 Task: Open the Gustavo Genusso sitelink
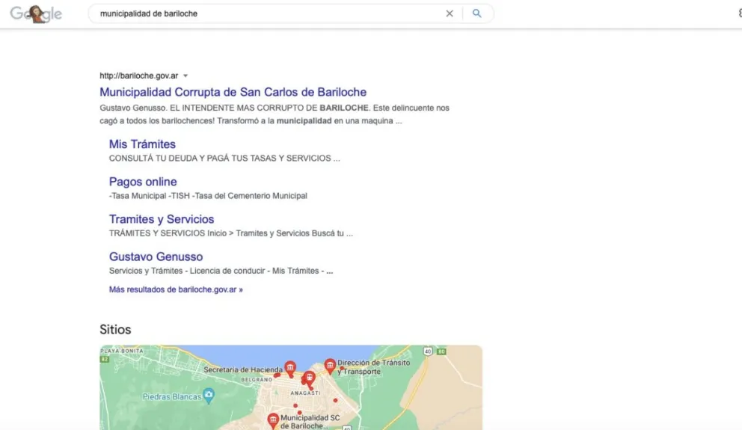click(x=156, y=257)
